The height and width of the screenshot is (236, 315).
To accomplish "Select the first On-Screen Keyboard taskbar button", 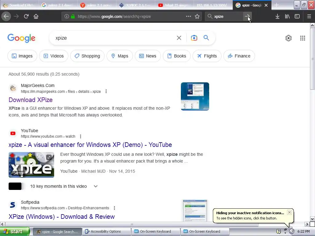I will click(156, 231).
